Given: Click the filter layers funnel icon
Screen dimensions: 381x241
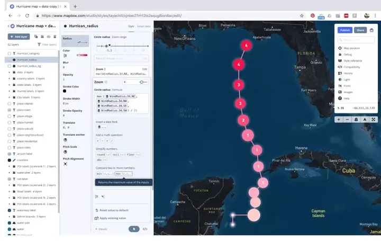Looking at the screenshot, I should point(39,45).
